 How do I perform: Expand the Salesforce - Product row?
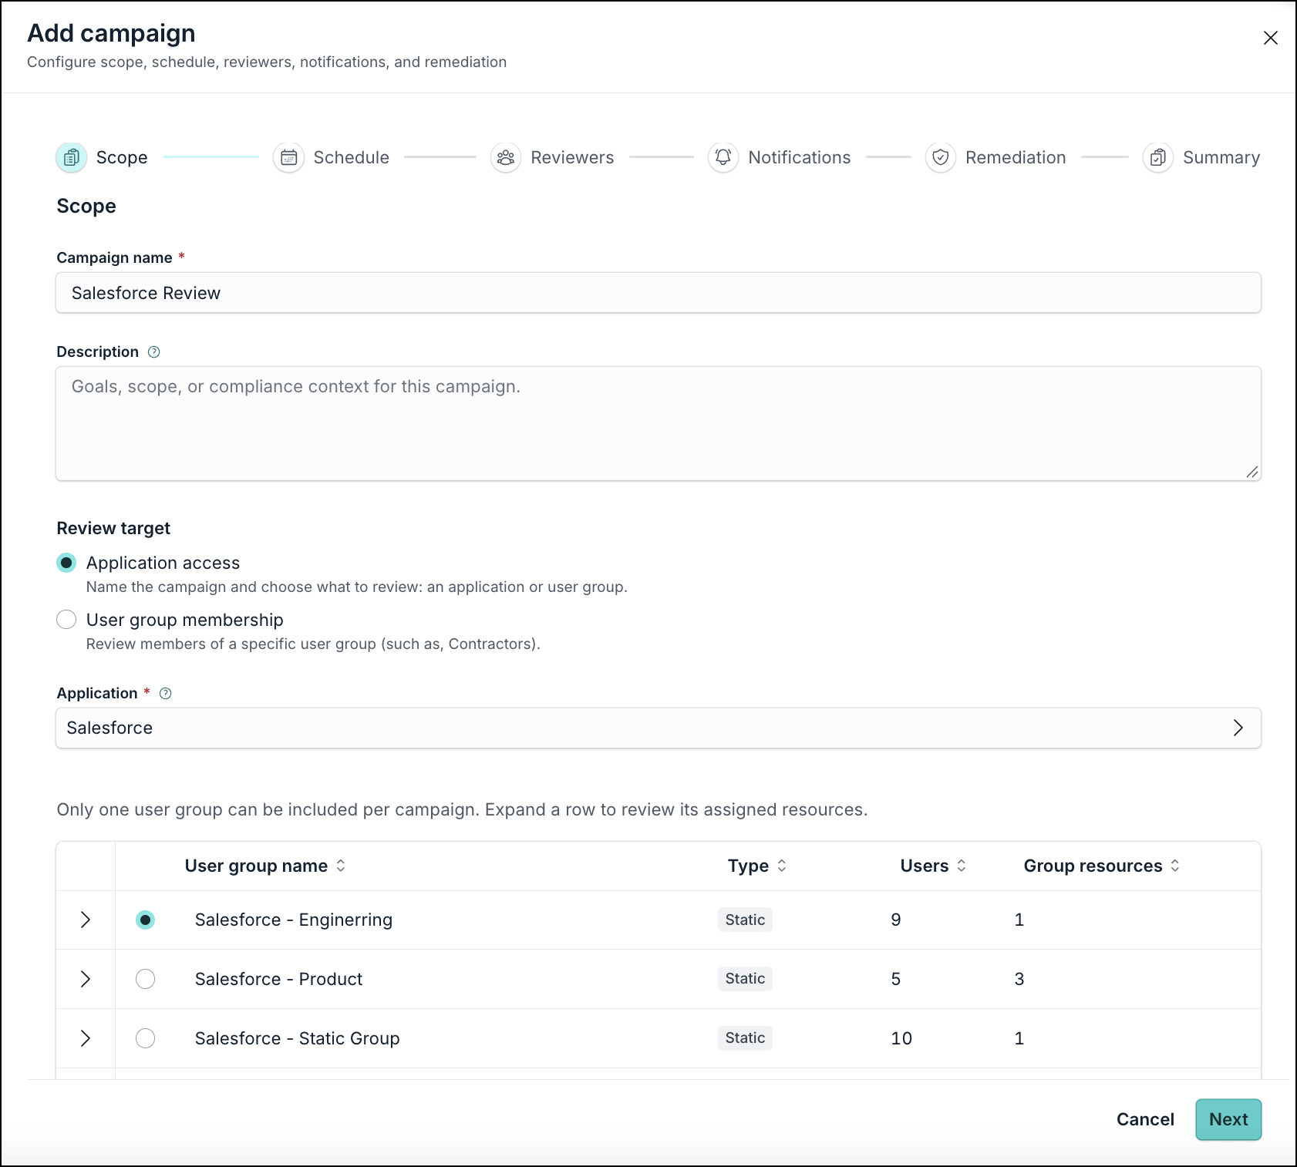point(86,979)
